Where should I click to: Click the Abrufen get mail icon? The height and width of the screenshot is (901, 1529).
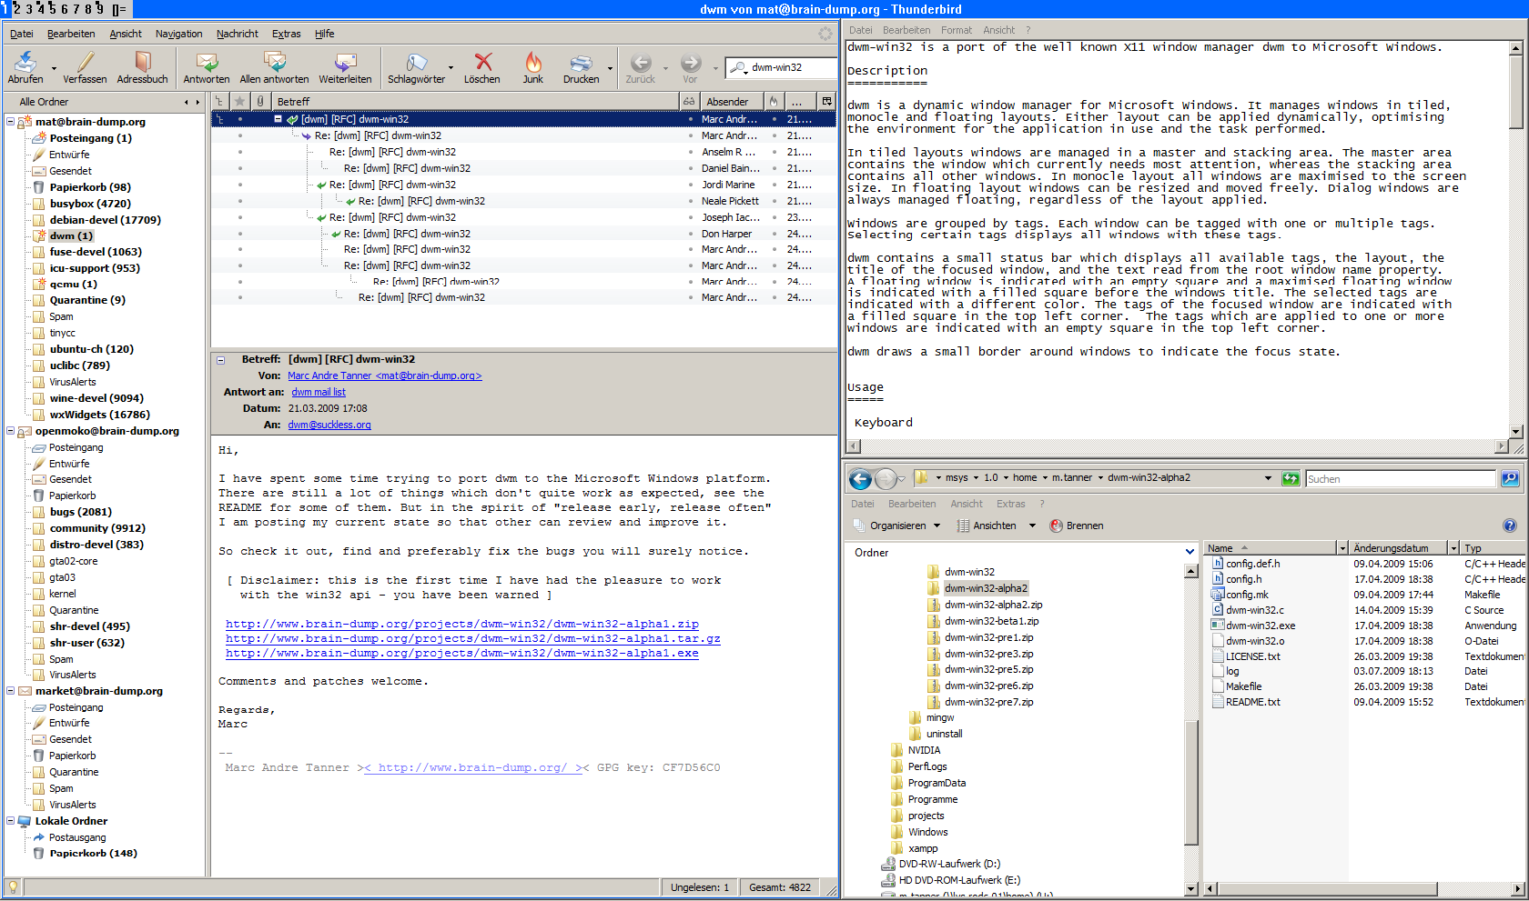[25, 62]
